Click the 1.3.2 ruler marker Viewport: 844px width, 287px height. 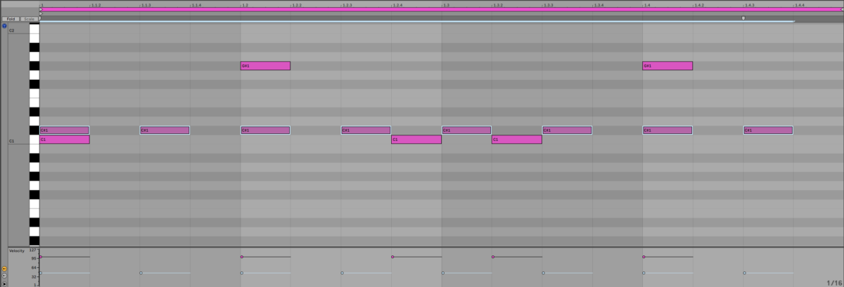click(498, 5)
